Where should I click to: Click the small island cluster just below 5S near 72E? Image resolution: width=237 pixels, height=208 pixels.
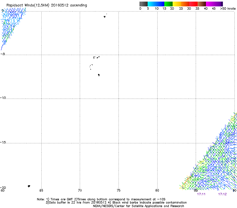coord(96,57)
